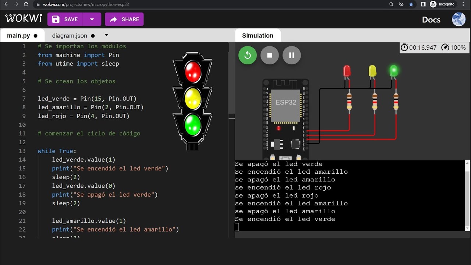This screenshot has width=471, height=265.
Task: Click the browser forward arrow
Action: tap(16, 4)
